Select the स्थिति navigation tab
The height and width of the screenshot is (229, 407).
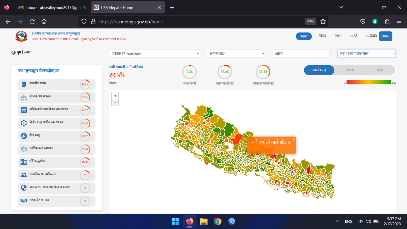click(322, 36)
